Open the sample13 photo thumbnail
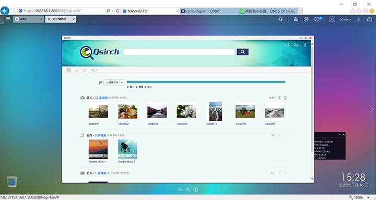Screen dimensions: 376x200 [x=216, y=111]
